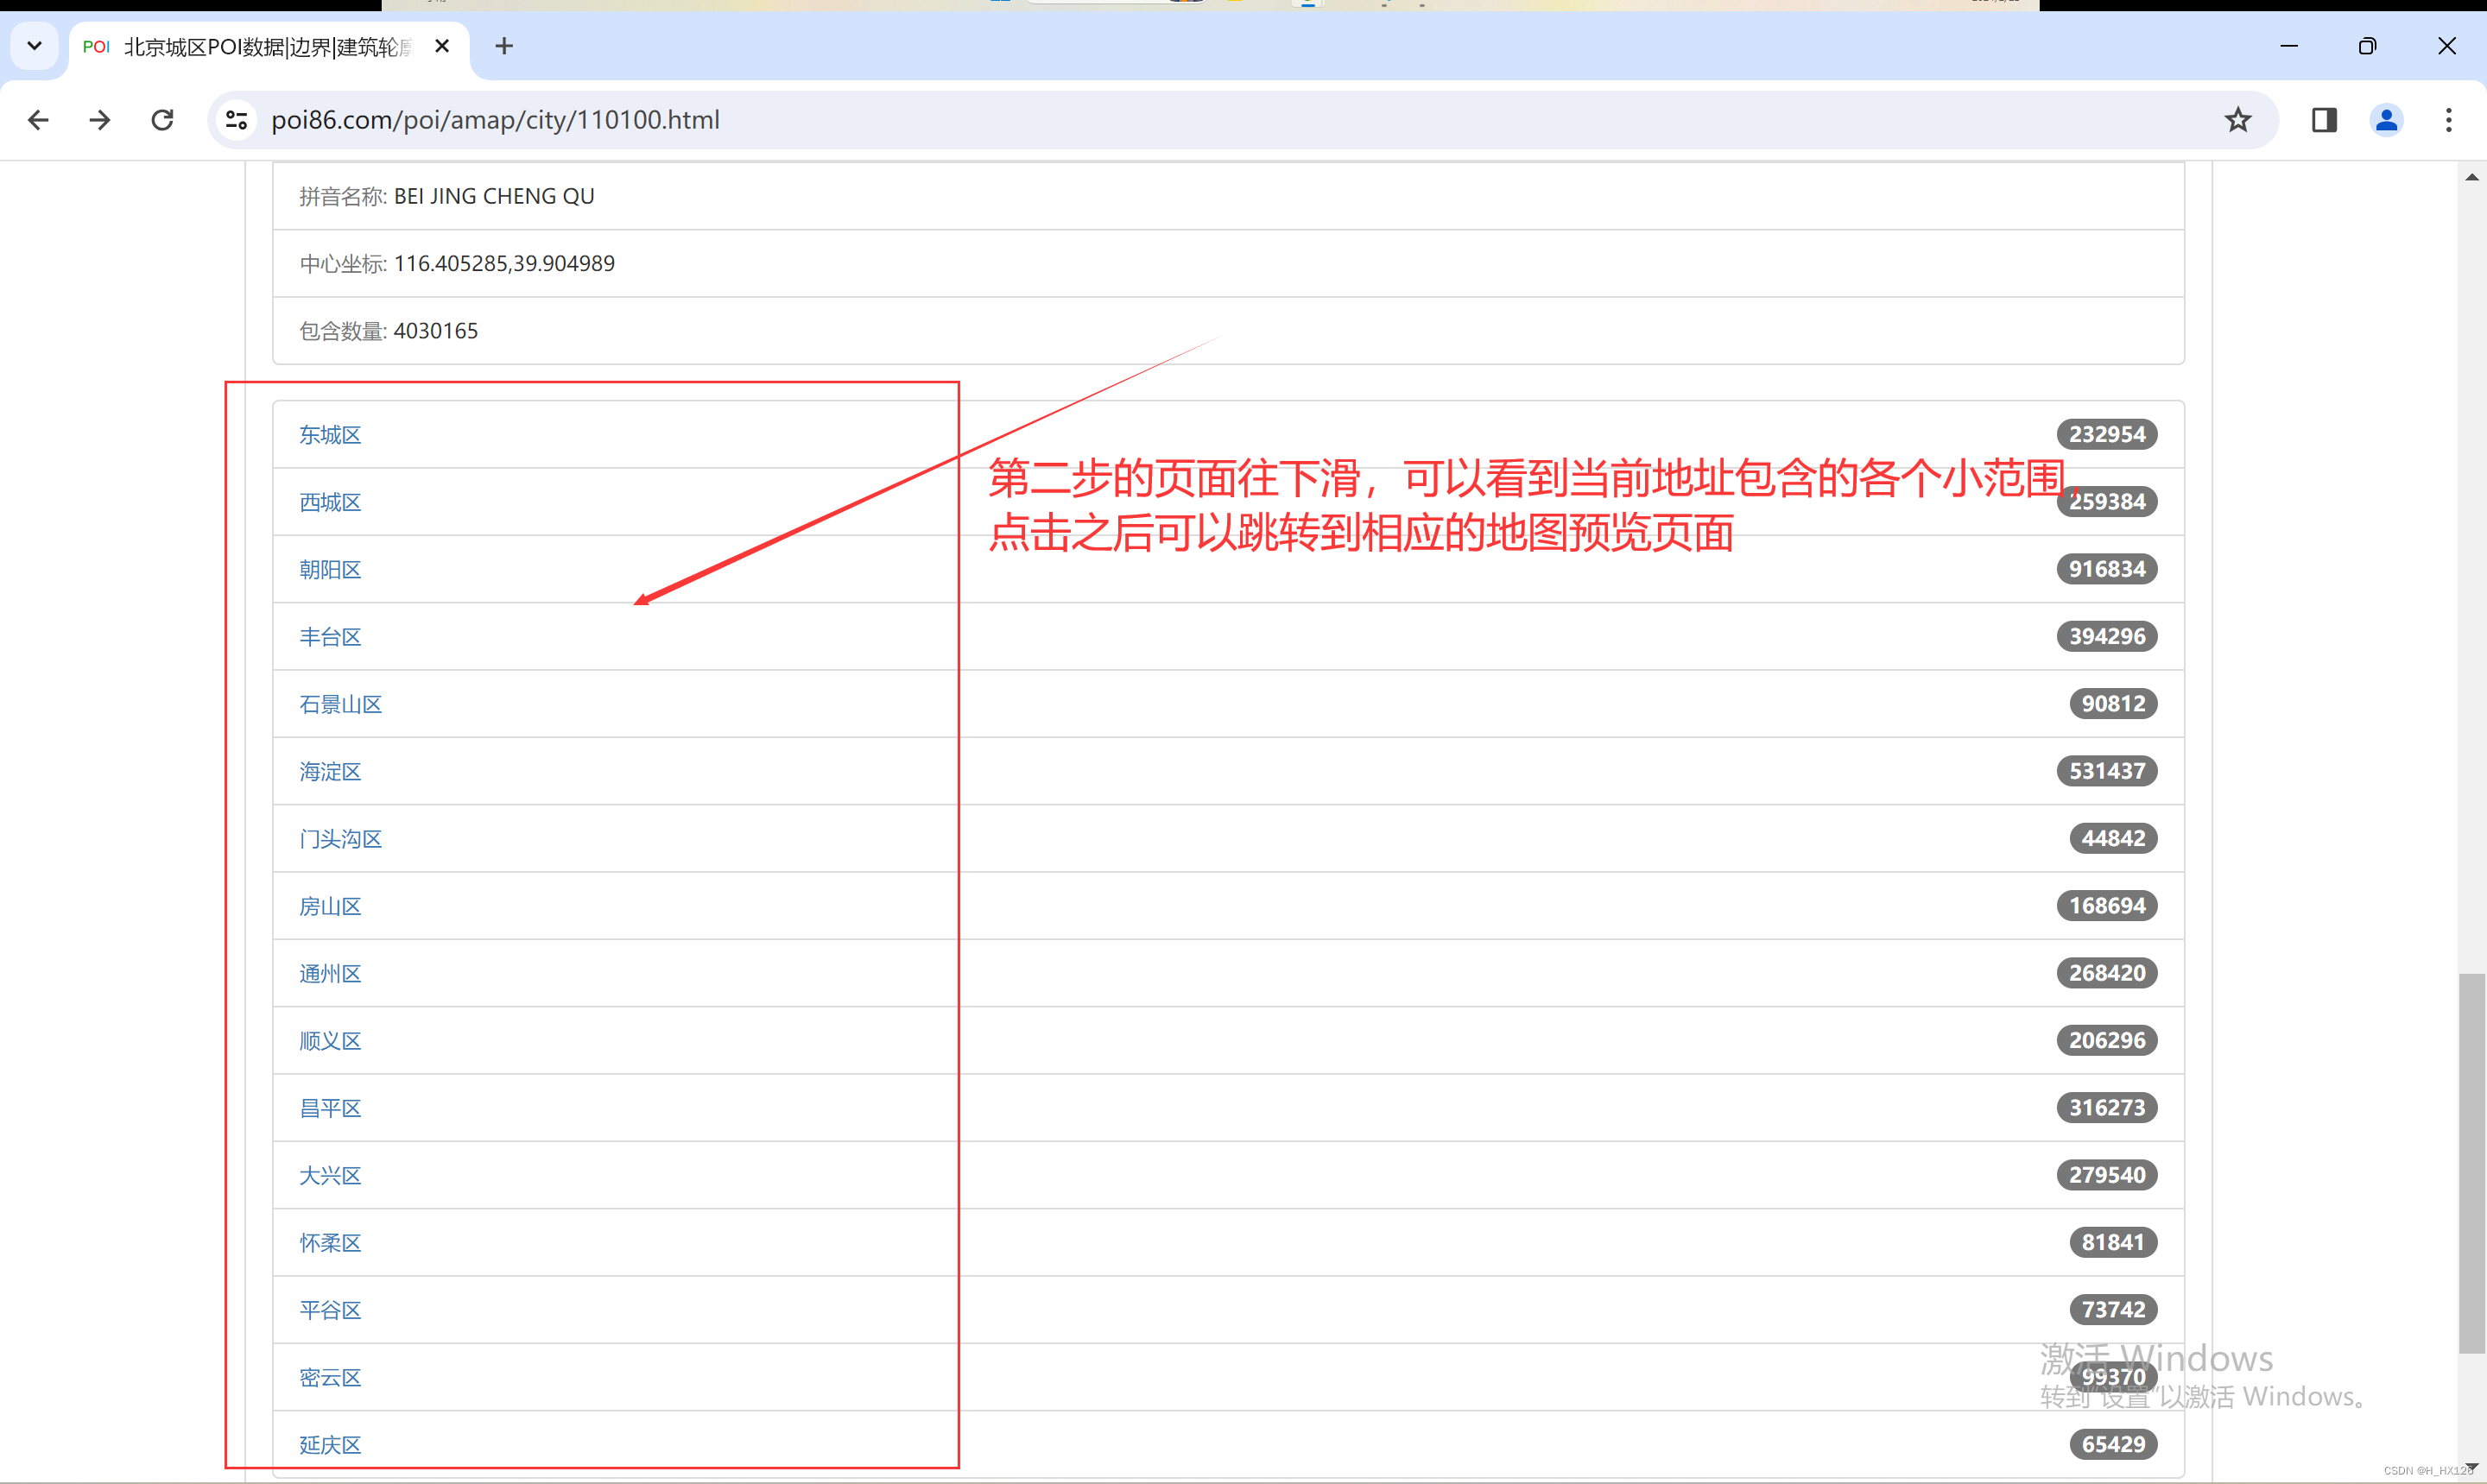Bookmark this page with star icon
This screenshot has width=2487, height=1484.
(2237, 120)
